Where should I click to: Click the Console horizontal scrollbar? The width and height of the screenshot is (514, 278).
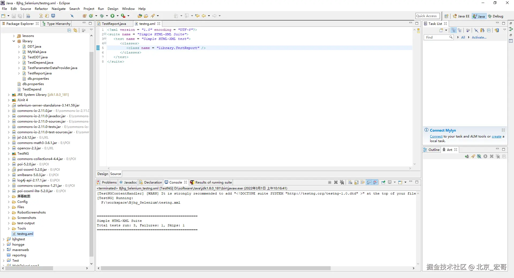(216, 268)
